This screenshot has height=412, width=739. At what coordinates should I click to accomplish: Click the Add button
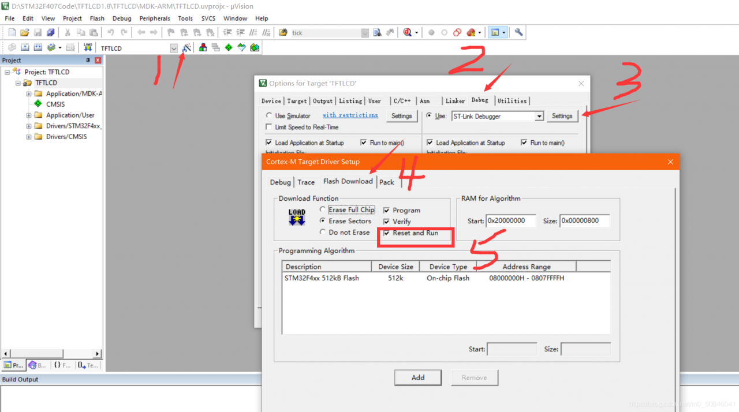(x=418, y=377)
